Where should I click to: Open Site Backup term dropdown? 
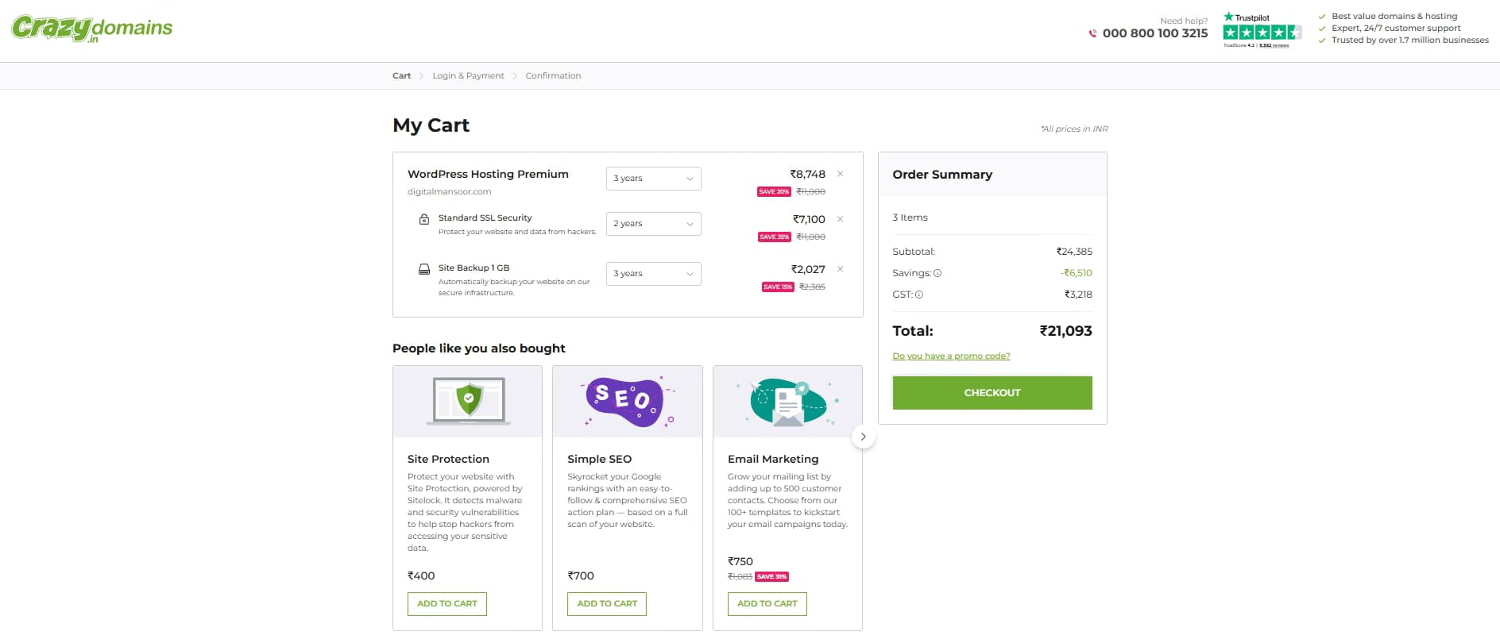(x=653, y=274)
